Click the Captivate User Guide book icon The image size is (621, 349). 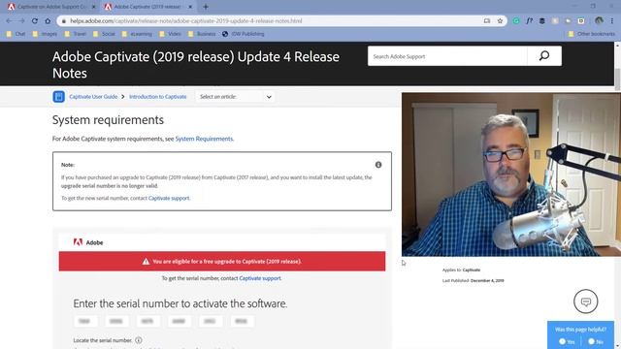click(x=58, y=97)
